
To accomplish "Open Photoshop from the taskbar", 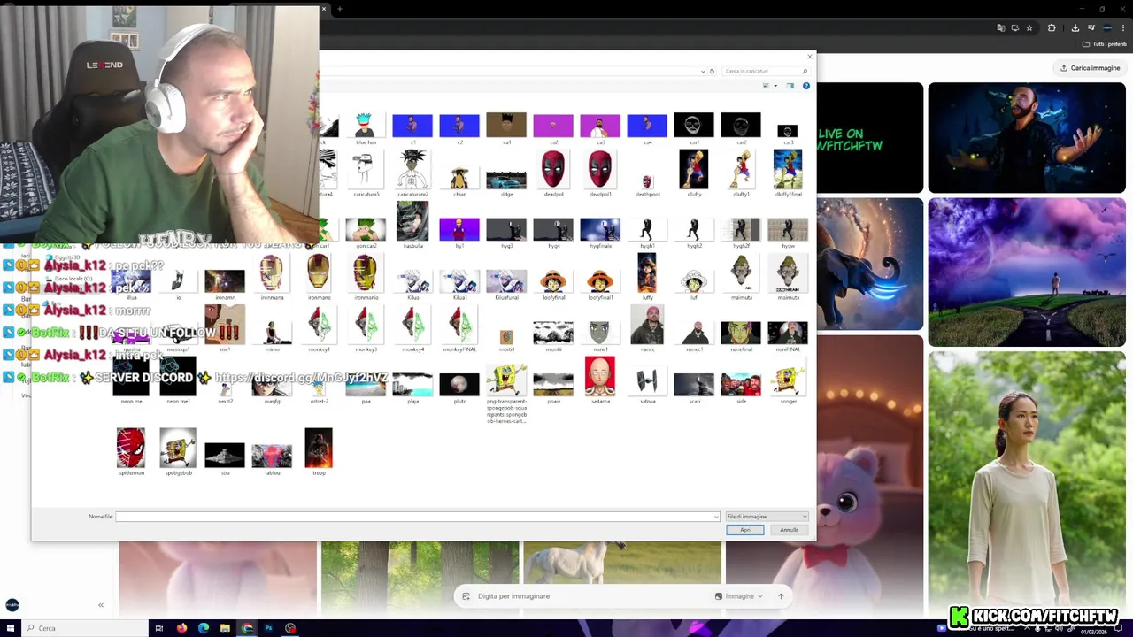I will [x=268, y=628].
